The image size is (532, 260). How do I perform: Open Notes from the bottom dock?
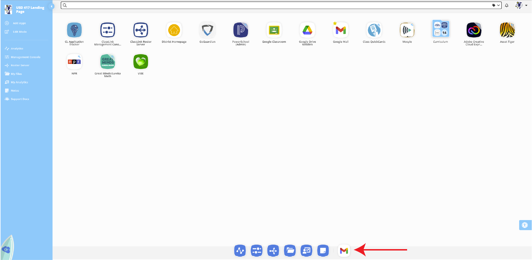point(323,251)
